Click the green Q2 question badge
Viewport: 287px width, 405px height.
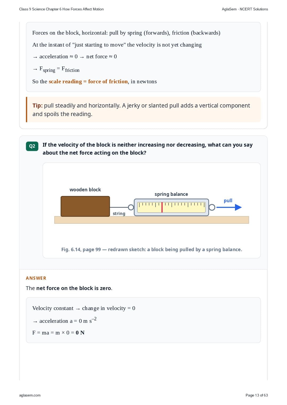(x=32, y=146)
